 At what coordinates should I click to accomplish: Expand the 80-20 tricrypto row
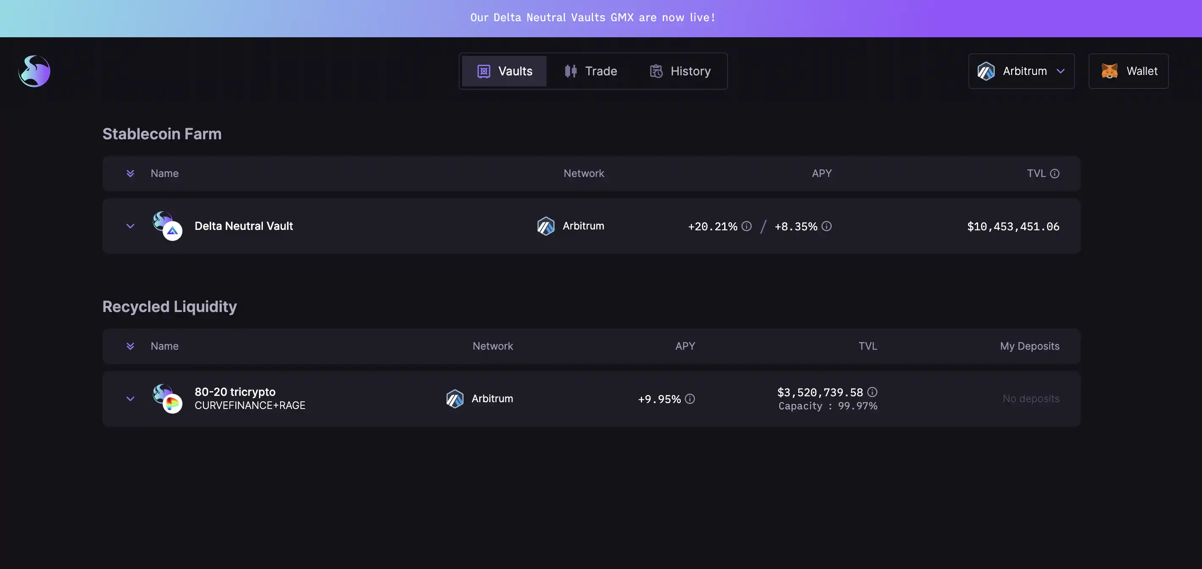click(x=130, y=399)
